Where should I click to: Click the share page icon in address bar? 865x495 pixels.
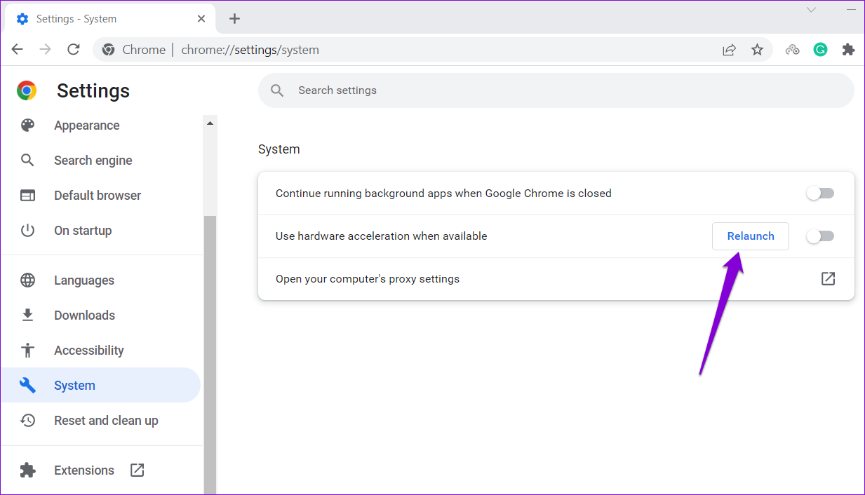coord(730,50)
